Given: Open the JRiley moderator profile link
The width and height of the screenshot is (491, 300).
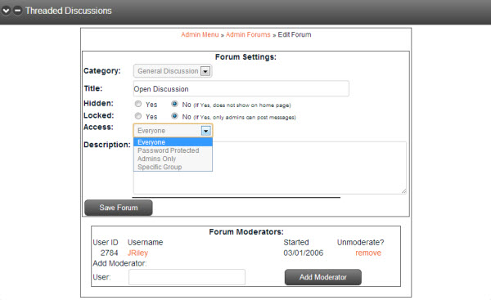Looking at the screenshot, I should pos(137,253).
